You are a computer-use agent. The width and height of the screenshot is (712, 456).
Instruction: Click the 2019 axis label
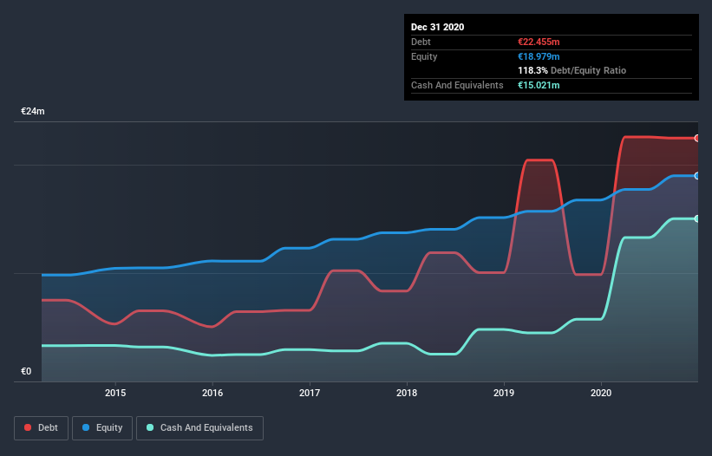(x=504, y=393)
